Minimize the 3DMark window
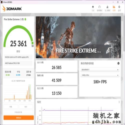The height and width of the screenshot is (125, 125). tap(113, 2)
